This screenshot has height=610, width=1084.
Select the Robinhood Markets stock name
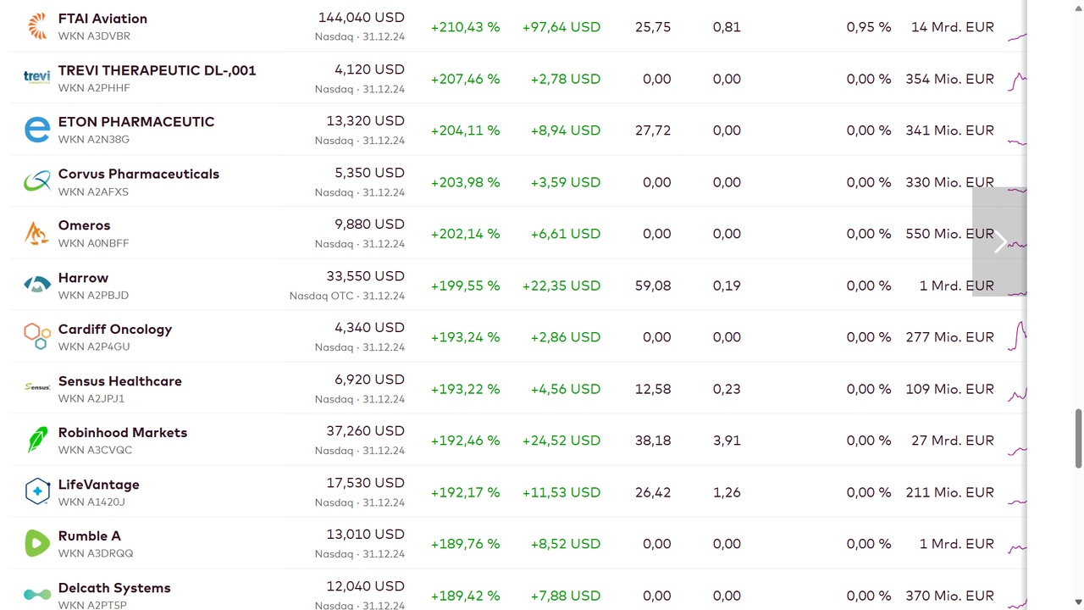pyautogui.click(x=123, y=433)
